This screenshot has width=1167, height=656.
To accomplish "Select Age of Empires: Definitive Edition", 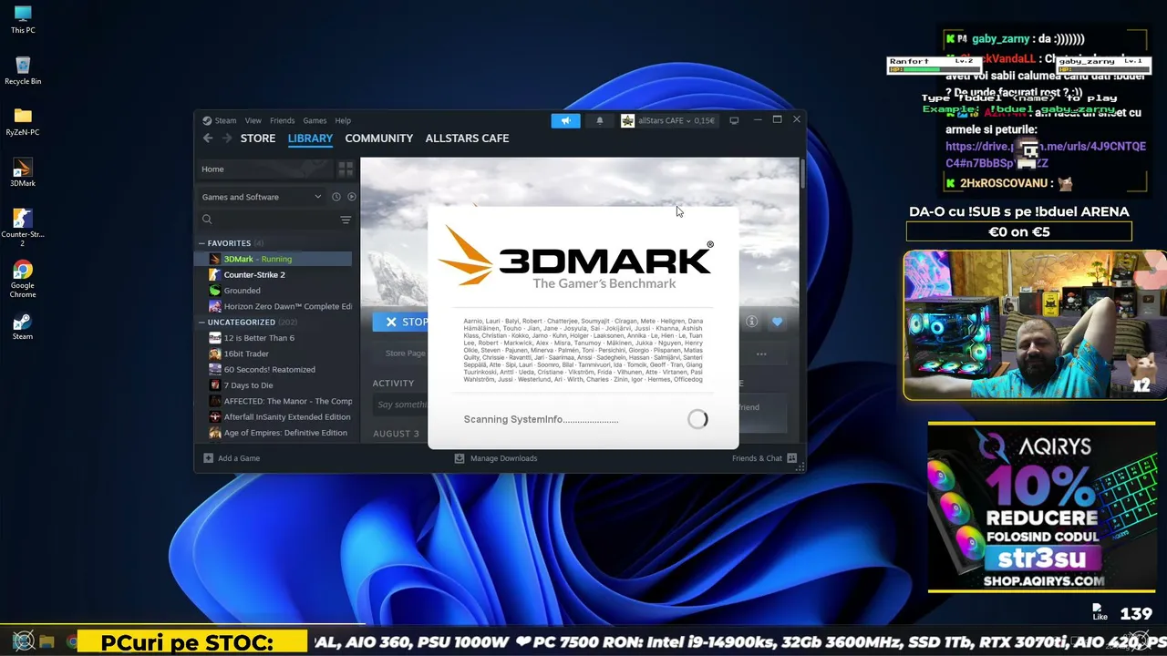I will [274, 433].
